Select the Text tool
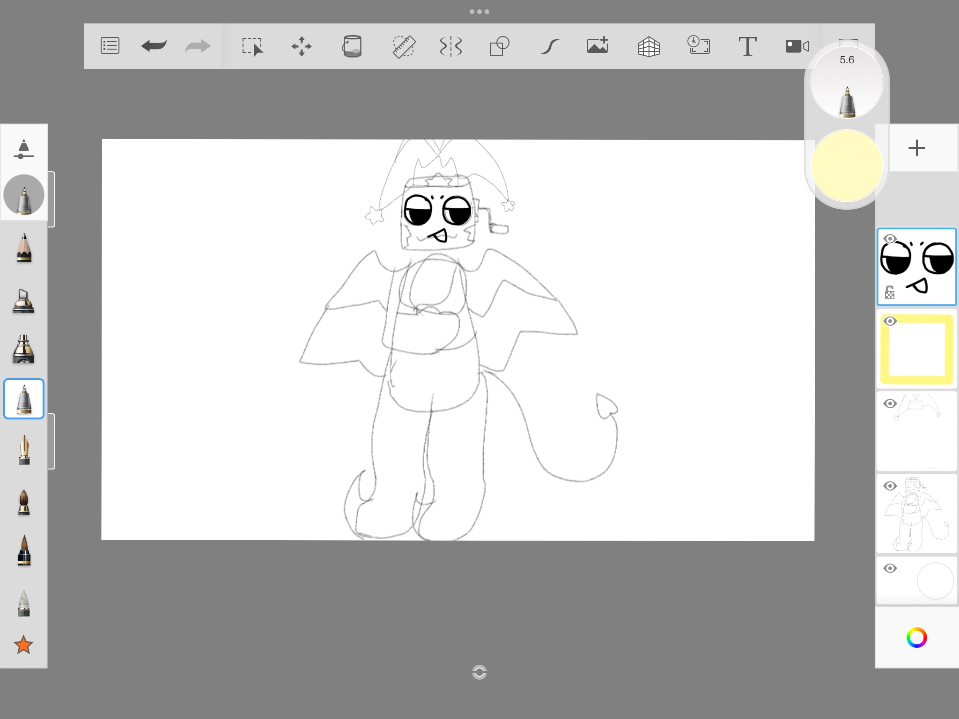 pos(747,46)
